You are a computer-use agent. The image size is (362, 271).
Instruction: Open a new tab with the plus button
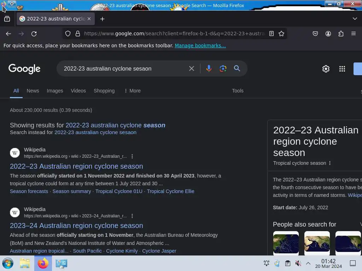[102, 19]
